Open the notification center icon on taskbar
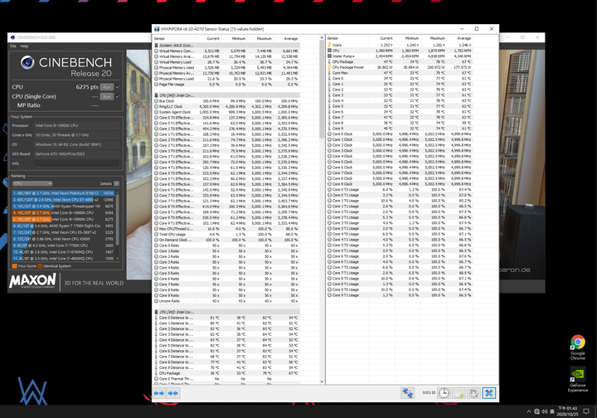 tap(586, 411)
